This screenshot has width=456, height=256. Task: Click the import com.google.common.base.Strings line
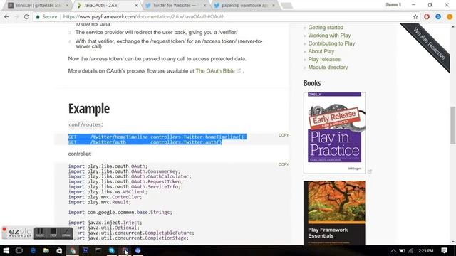(120, 213)
